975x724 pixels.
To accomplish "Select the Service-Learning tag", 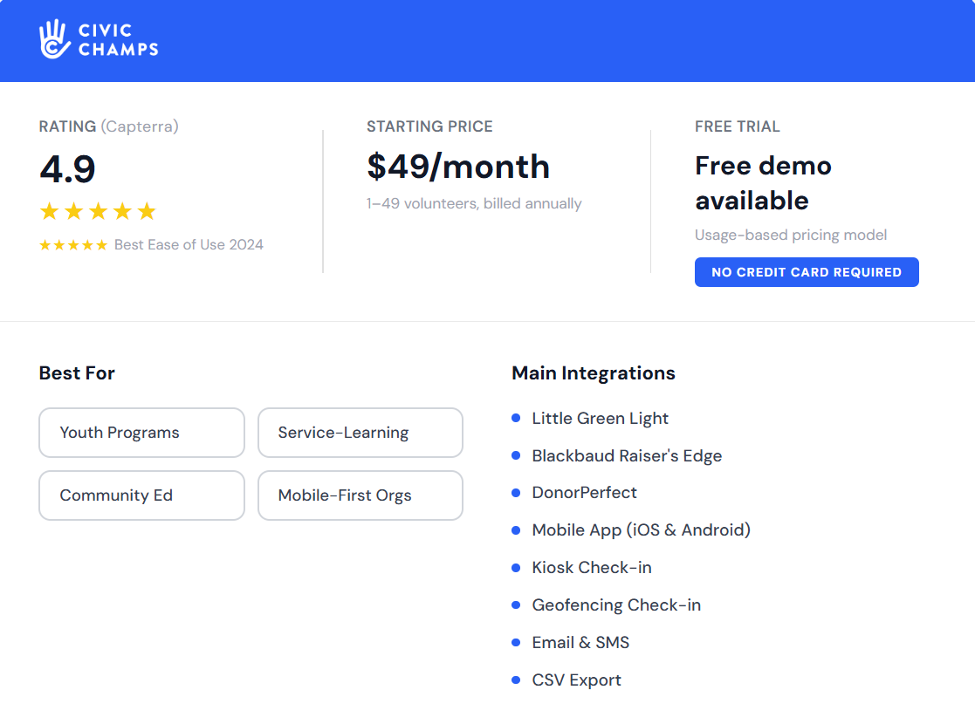I will click(360, 433).
